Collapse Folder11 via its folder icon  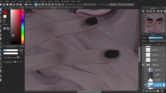click(148, 65)
